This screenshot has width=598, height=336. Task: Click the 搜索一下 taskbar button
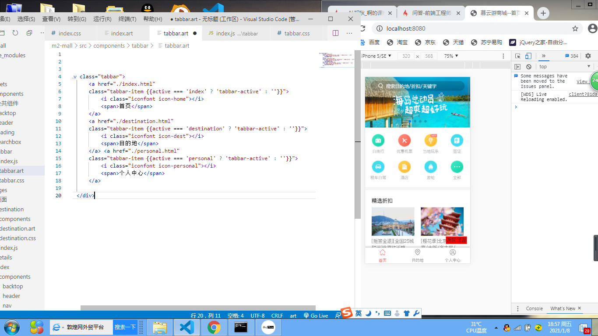pos(125,327)
